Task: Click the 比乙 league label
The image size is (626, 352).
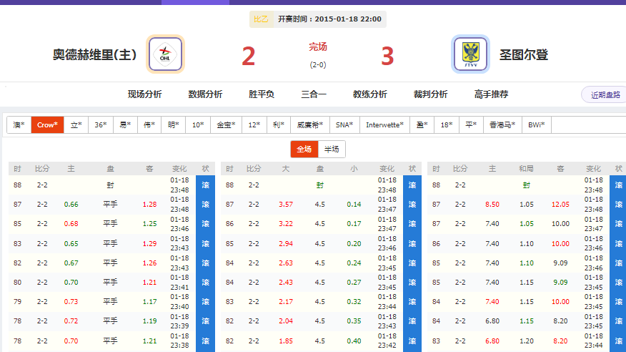Action: 261,19
